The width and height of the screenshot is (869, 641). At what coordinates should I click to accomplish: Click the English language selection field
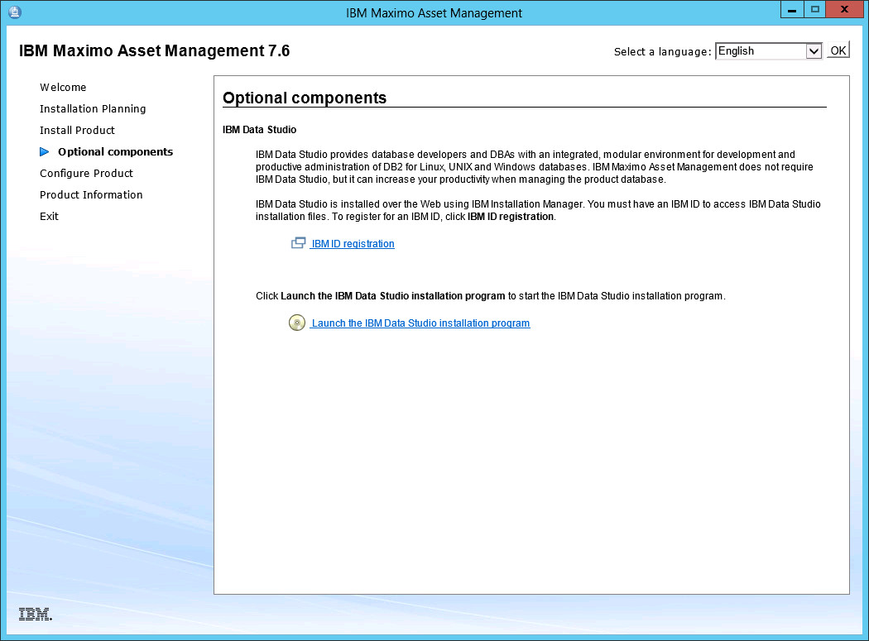(760, 51)
